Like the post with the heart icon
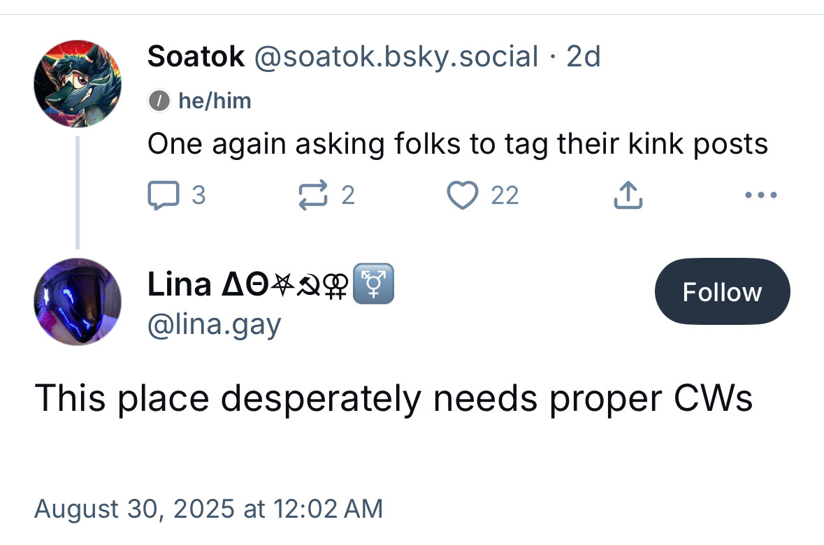The image size is (824, 545). tap(462, 196)
